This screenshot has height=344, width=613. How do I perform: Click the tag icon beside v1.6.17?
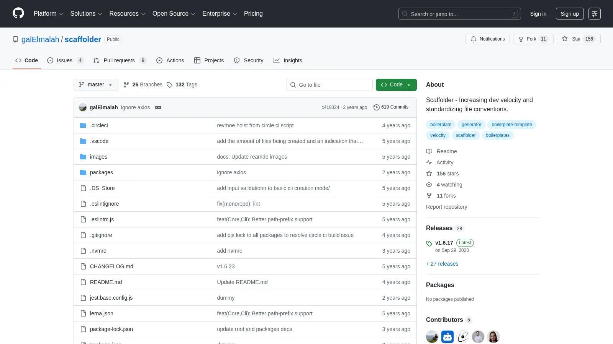(x=429, y=243)
